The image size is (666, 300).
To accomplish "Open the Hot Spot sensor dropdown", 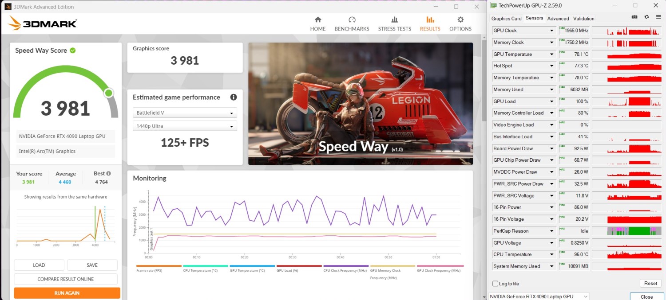I will click(x=551, y=66).
